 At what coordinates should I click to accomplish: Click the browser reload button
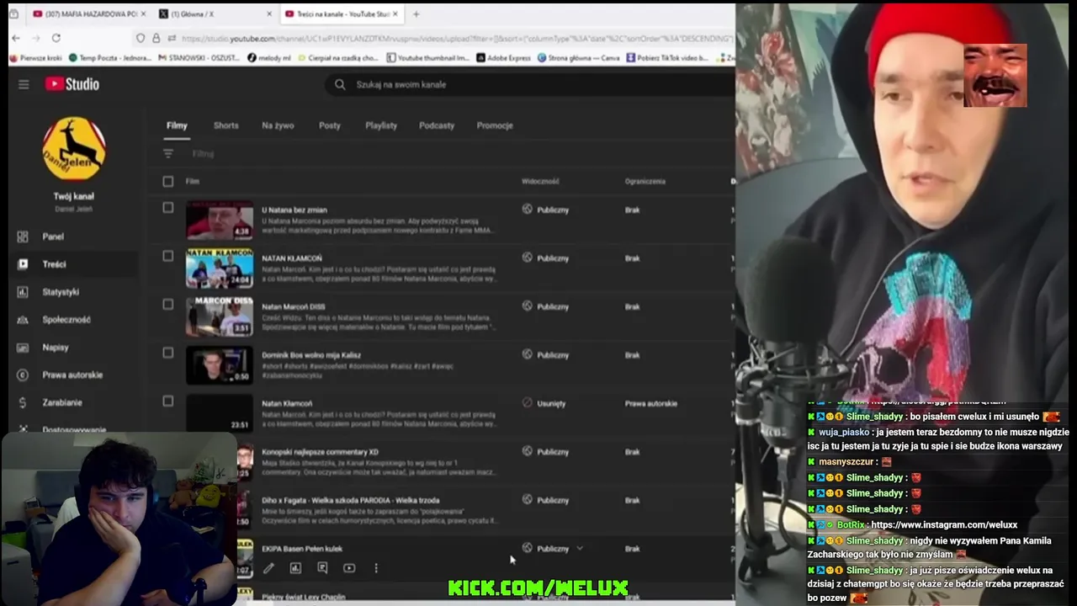[56, 38]
